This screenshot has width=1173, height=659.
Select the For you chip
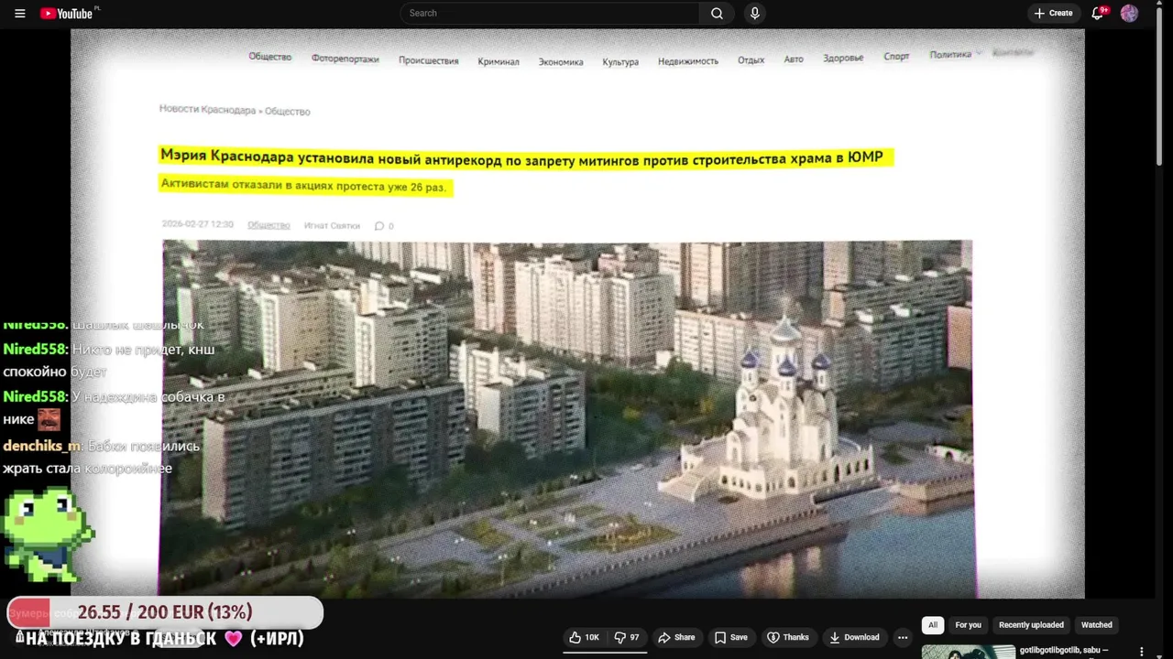pos(968,625)
